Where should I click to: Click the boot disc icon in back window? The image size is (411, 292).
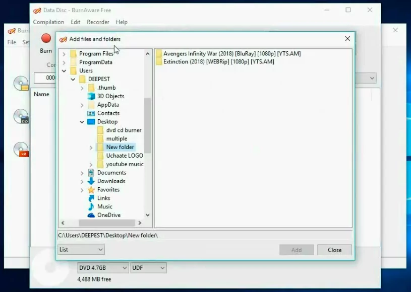pos(21,116)
